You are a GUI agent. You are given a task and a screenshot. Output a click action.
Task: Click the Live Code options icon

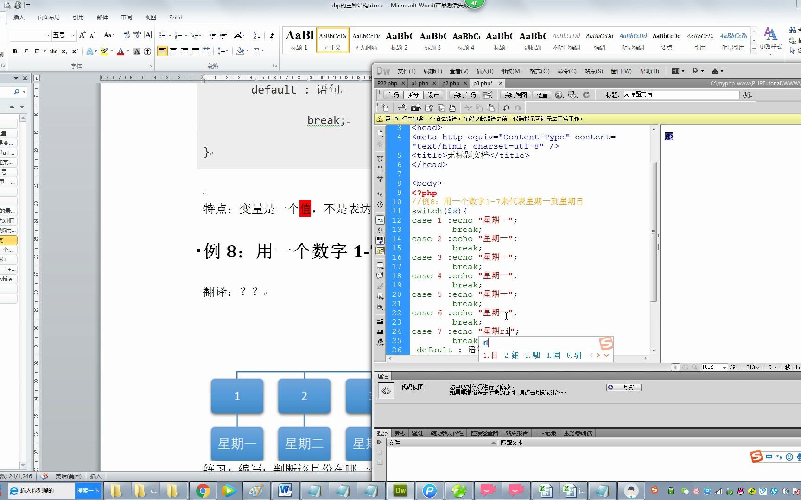pos(488,95)
